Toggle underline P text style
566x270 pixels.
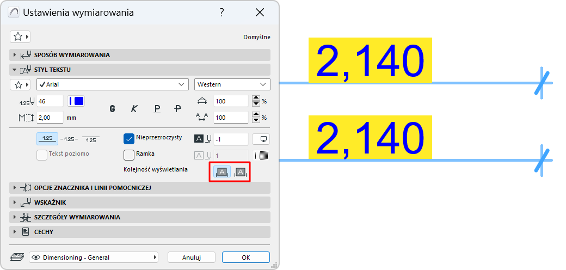click(x=157, y=109)
